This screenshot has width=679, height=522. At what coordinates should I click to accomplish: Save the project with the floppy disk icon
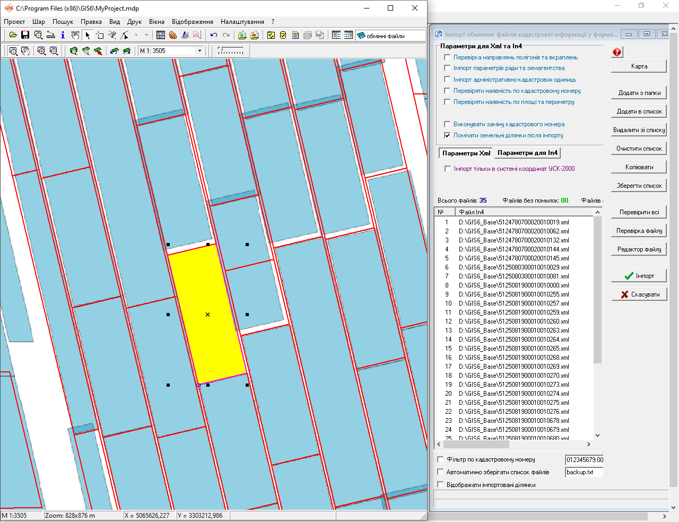(25, 35)
